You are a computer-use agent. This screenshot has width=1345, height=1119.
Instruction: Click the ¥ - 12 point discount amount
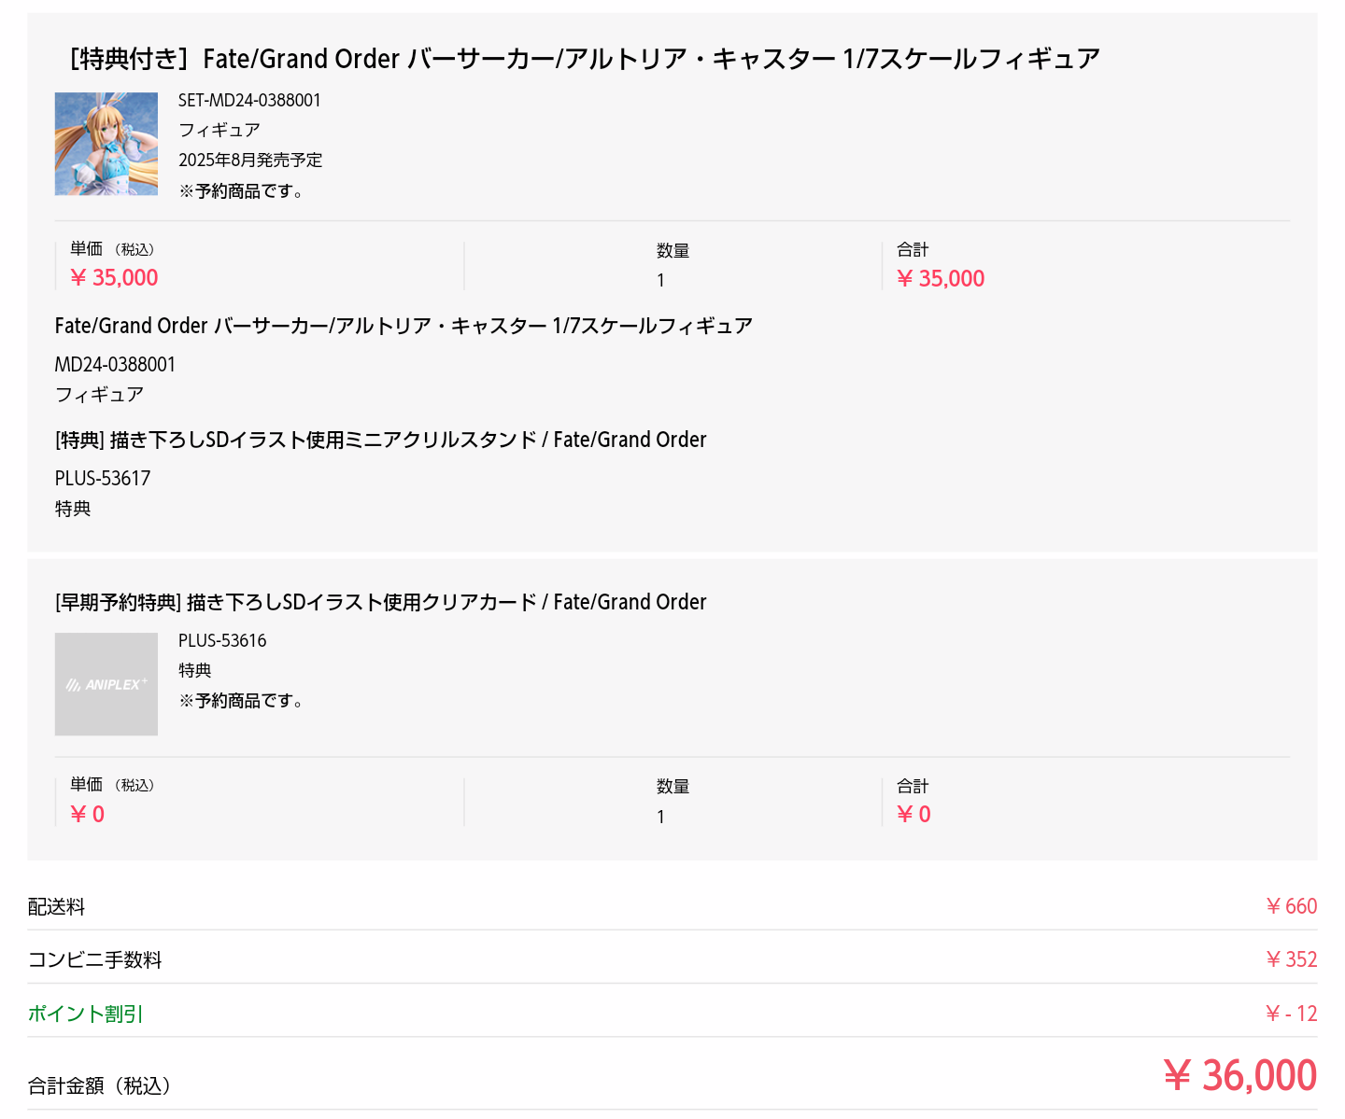tap(1291, 1014)
